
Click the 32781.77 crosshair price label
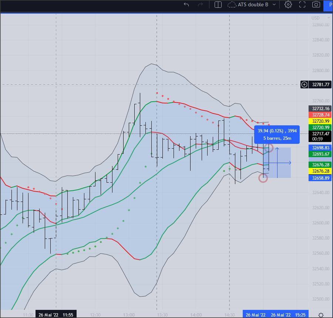[x=320, y=84]
